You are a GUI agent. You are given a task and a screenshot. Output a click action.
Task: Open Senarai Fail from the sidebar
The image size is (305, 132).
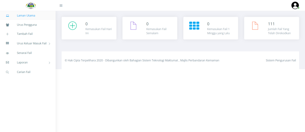point(24,53)
